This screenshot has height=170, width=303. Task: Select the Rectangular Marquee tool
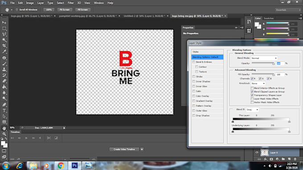coord(4,28)
